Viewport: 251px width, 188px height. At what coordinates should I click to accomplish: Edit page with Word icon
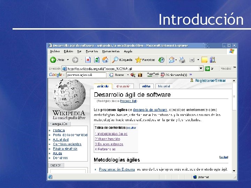[x=192, y=60]
